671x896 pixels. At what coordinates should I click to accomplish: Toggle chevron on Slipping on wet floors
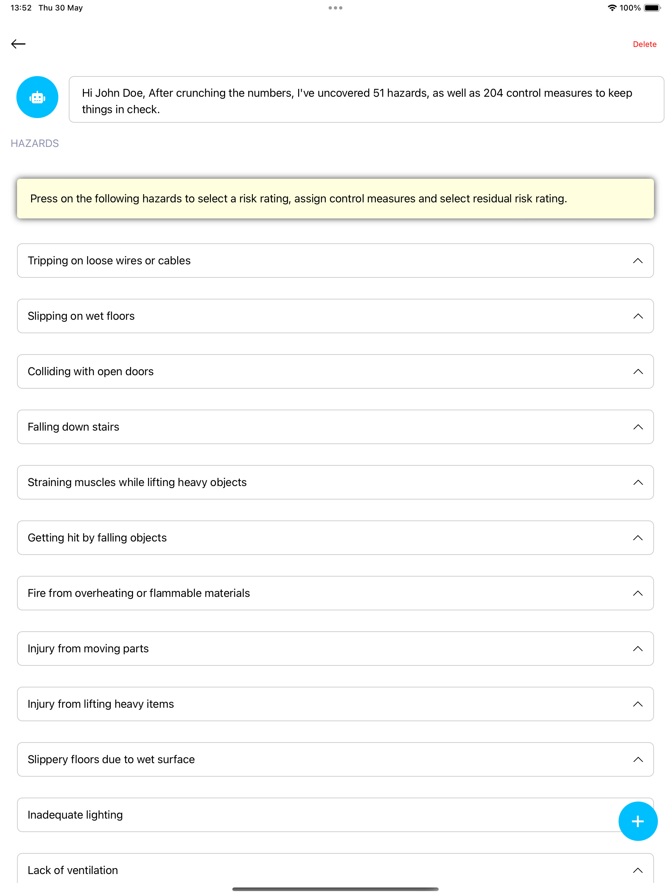pos(637,316)
